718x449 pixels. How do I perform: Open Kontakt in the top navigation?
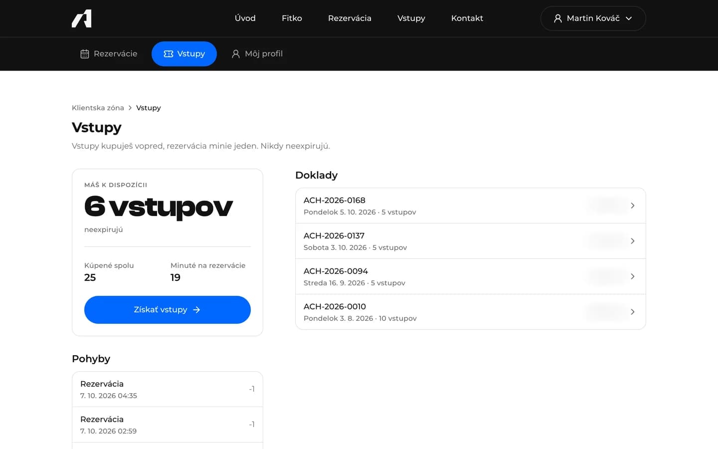tap(467, 18)
